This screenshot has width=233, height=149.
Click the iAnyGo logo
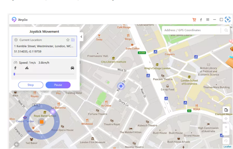coord(14,19)
